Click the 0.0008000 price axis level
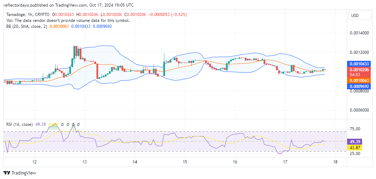This screenshot has height=179, width=376. click(360, 91)
